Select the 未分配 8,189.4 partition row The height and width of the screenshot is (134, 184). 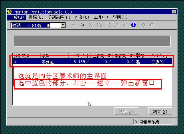point(92,61)
